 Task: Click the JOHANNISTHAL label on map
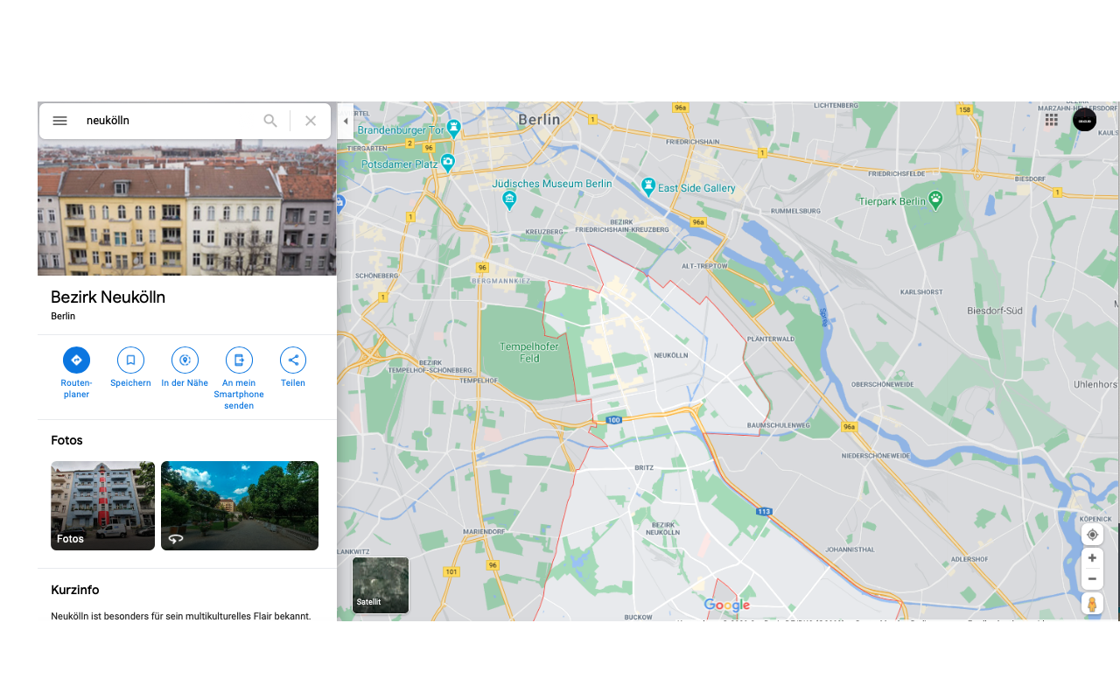pyautogui.click(x=850, y=549)
